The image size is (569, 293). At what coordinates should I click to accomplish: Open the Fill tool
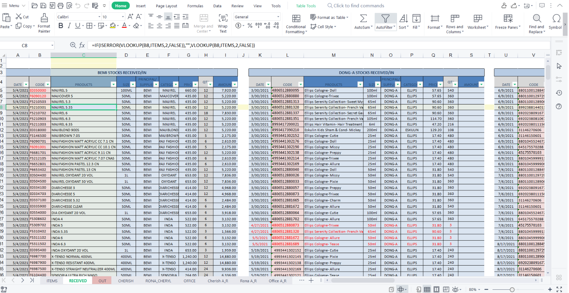[416, 21]
